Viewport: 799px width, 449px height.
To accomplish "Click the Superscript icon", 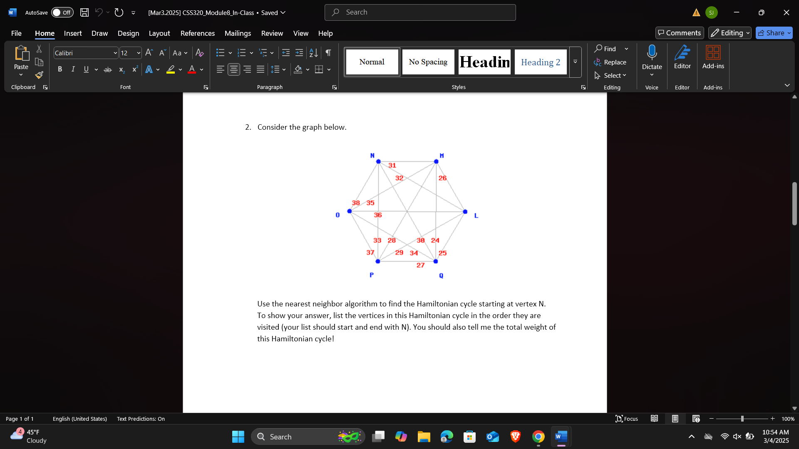I will point(134,69).
